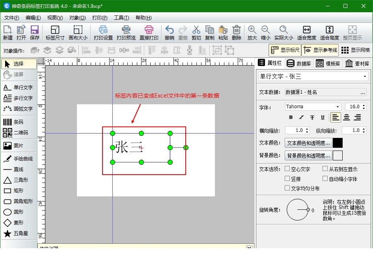This screenshot has height=258, width=373.
Task: Choose the 圆弧文字 arc text tool
Action: pos(19,109)
